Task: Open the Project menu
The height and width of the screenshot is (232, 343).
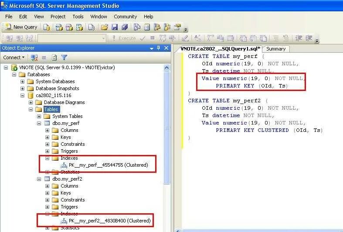Action: (58, 17)
